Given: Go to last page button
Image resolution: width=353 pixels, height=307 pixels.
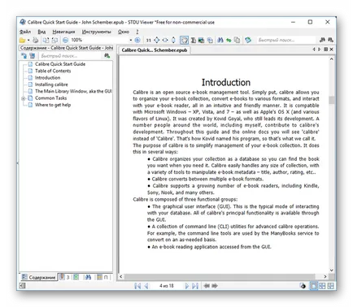Looking at the screenshot, I should tap(195, 286).
